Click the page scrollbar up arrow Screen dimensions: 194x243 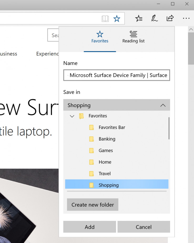tap(191, 29)
